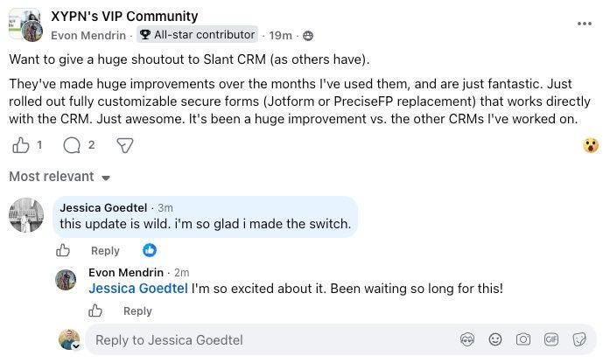Insert an avatar sticker in reply box
The width and height of the screenshot is (610, 363).
(x=467, y=339)
